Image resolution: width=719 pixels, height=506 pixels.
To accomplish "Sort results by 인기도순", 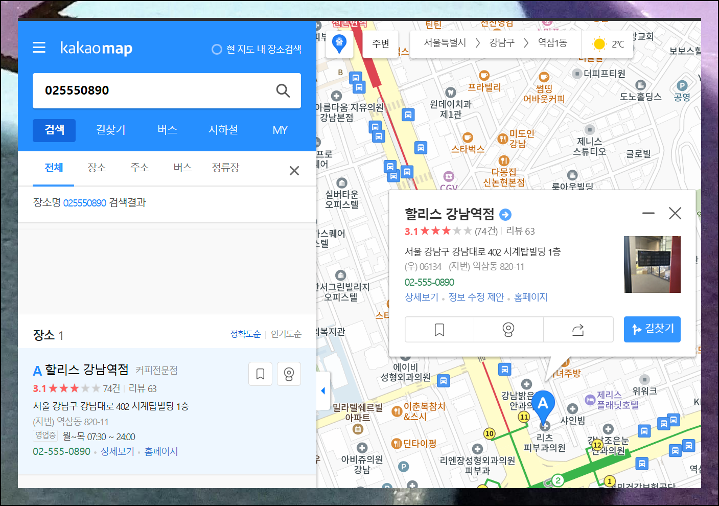I will 286,334.
